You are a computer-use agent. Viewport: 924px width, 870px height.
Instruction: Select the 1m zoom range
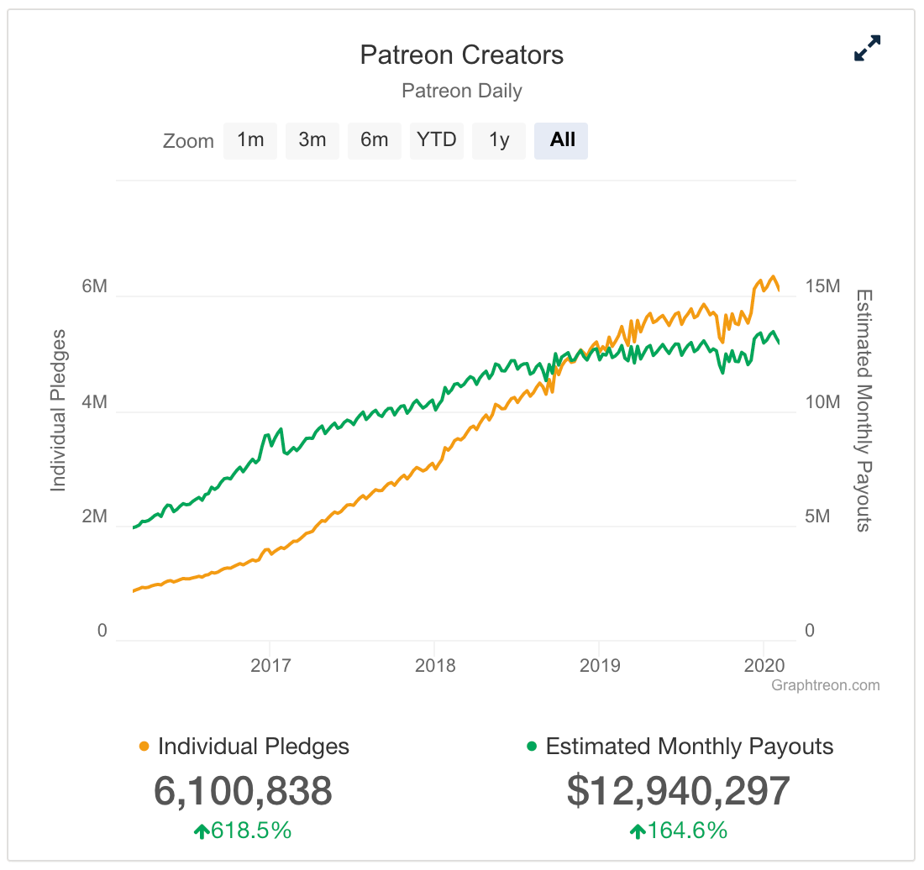249,140
